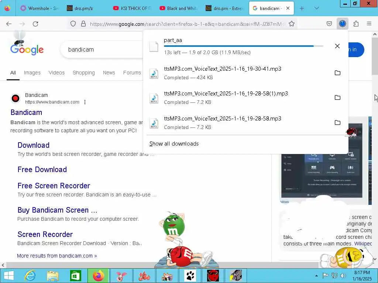
Task: Close the downloads panel via toolbar button
Action: [x=343, y=24]
